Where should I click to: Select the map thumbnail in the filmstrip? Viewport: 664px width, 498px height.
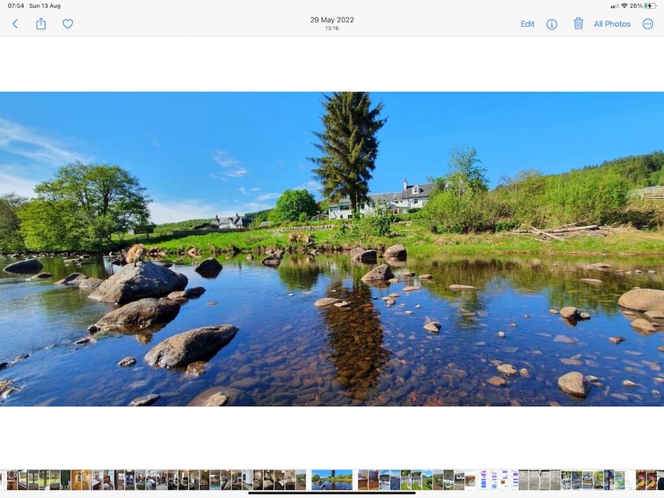pyautogui.click(x=620, y=480)
